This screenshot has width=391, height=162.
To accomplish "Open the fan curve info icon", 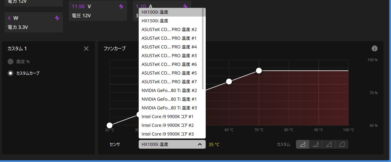I will pyautogui.click(x=375, y=48).
